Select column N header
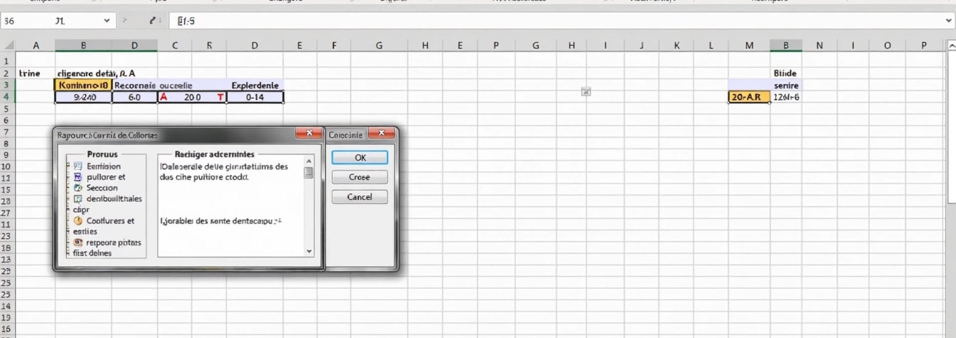This screenshot has width=956, height=338. (820, 45)
